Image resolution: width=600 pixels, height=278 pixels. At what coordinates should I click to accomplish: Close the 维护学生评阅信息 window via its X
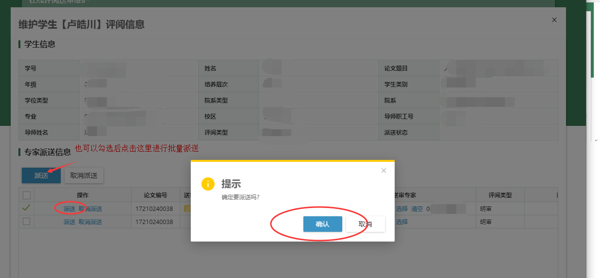554,20
